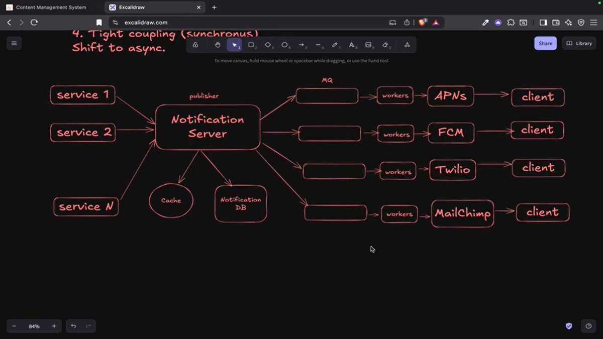
Task: Select the Cache circle
Action: (x=171, y=200)
